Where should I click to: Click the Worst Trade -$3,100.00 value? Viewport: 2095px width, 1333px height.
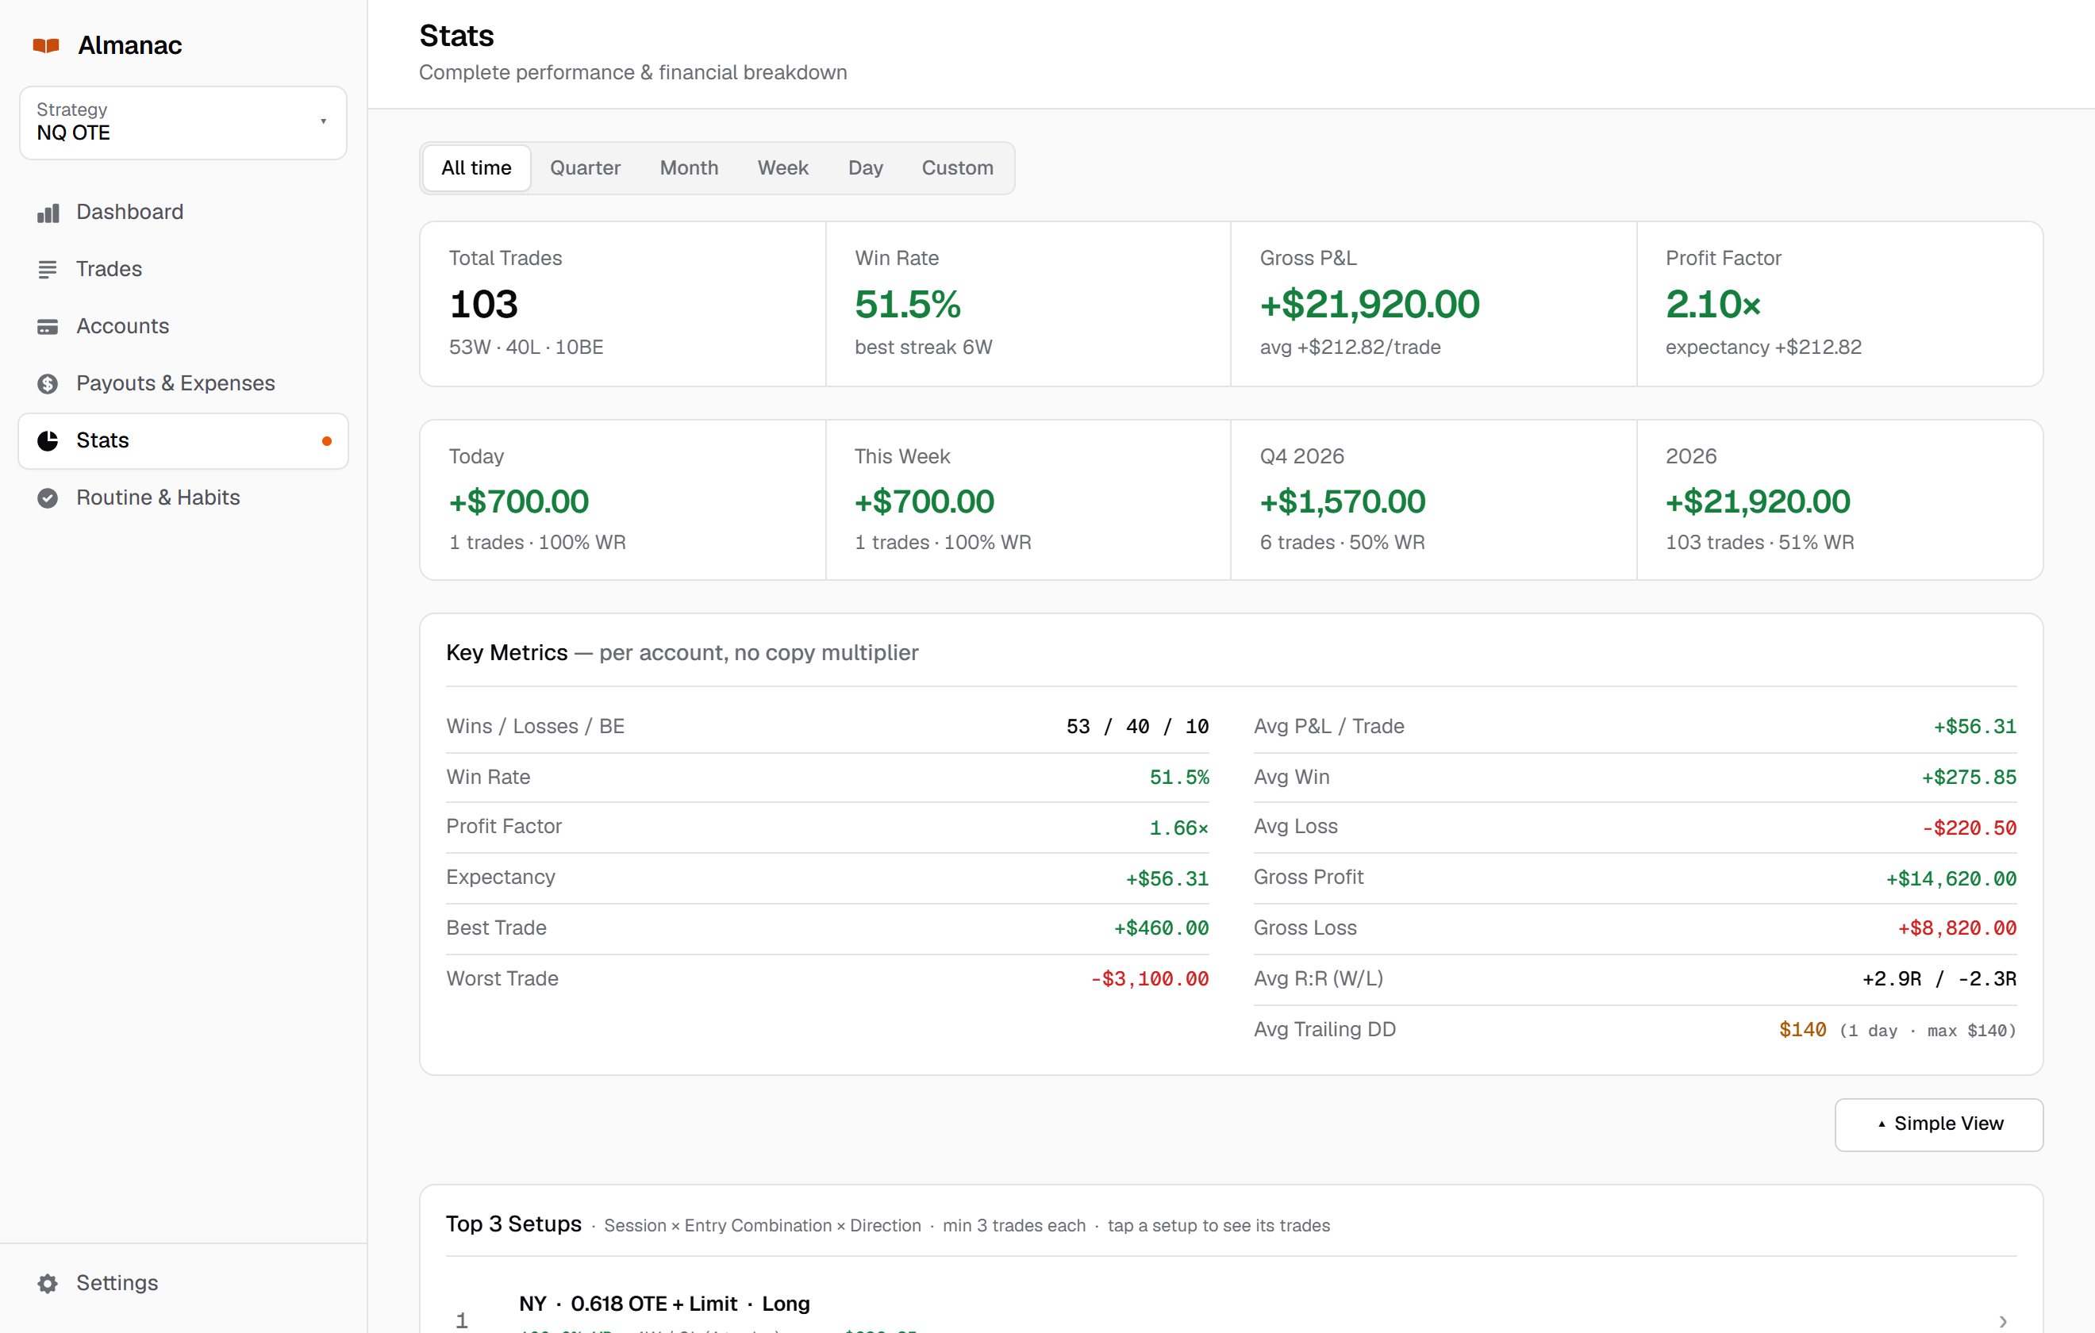tap(1149, 979)
